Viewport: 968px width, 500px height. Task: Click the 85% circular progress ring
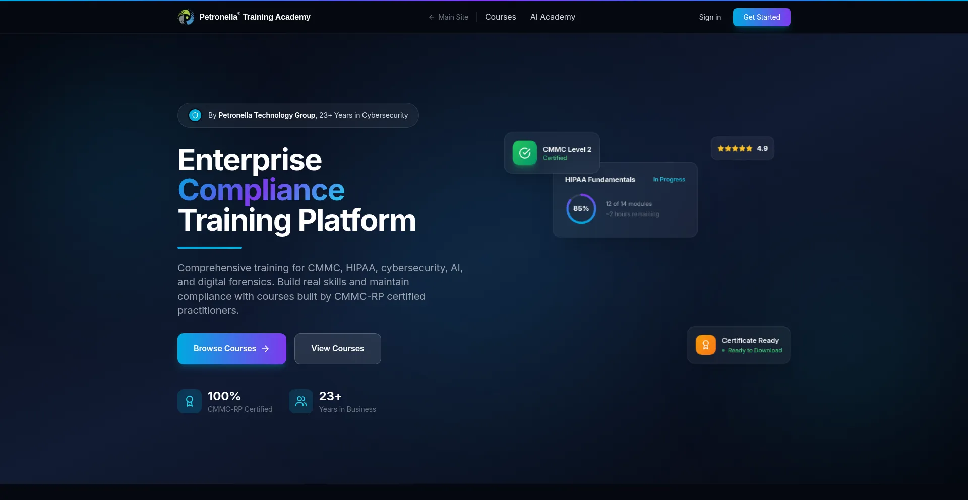click(581, 208)
